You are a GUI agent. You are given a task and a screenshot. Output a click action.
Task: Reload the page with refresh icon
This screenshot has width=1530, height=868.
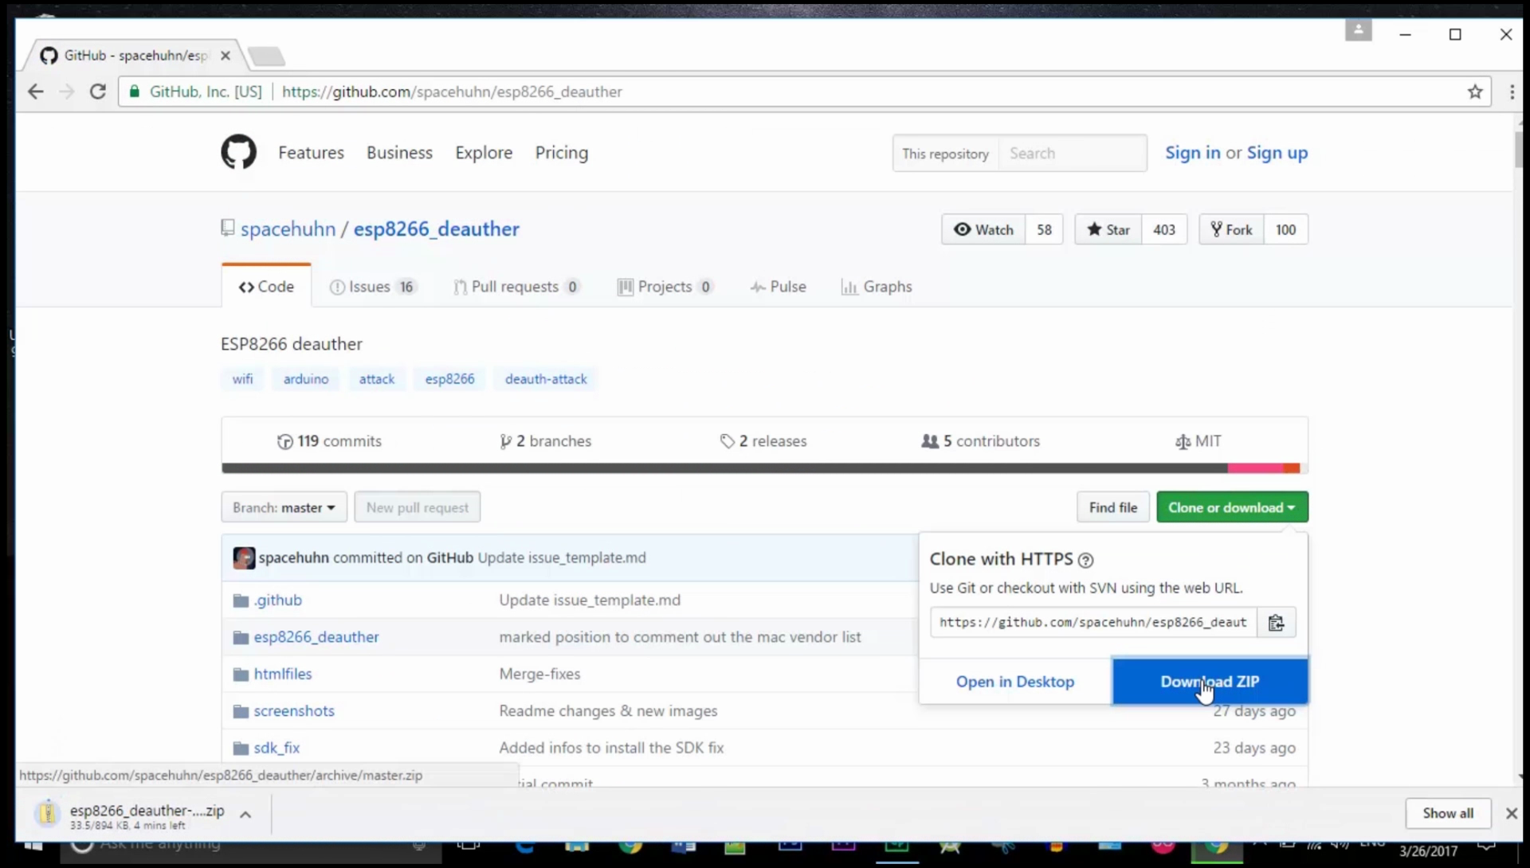tap(98, 92)
